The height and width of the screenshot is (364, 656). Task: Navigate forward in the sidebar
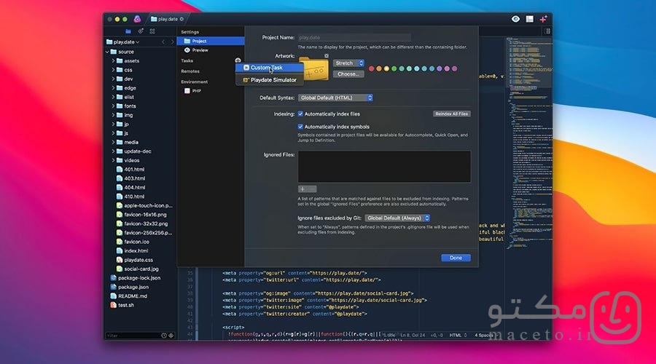coord(172,41)
